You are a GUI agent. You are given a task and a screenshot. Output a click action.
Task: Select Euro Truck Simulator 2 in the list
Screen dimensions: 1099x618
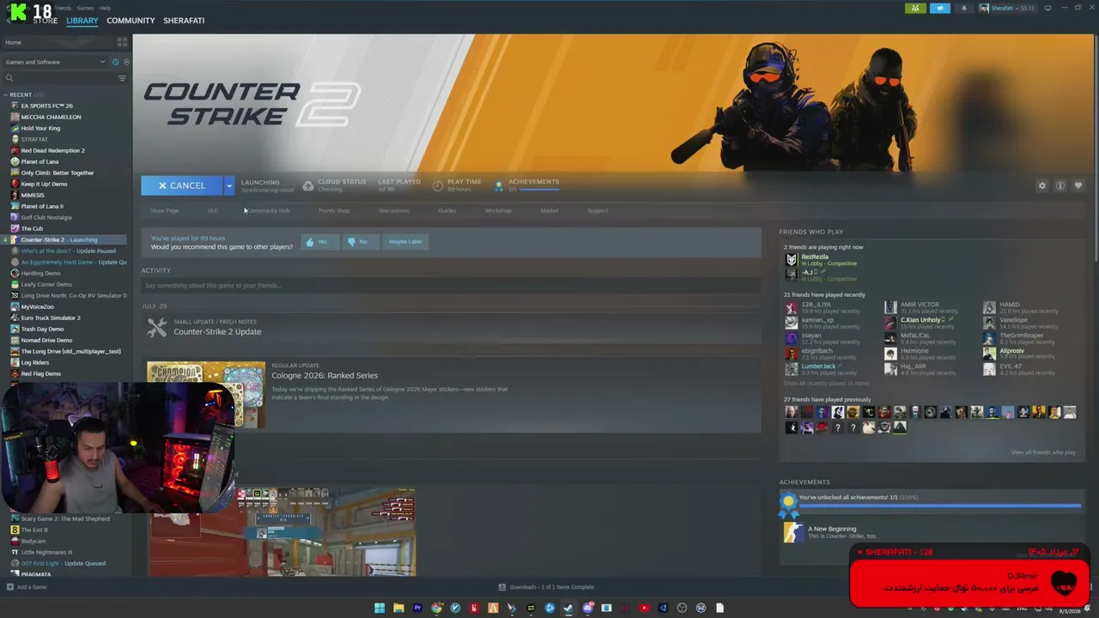click(51, 318)
